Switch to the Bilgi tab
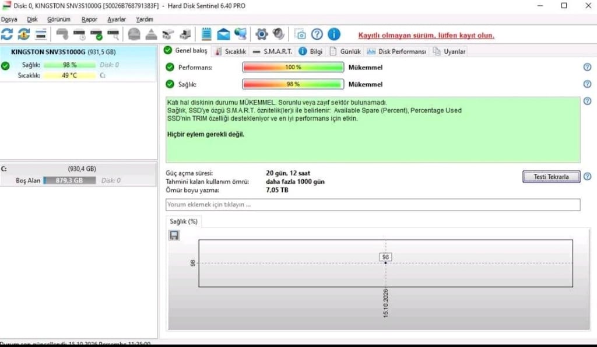This screenshot has height=347, width=597. pyautogui.click(x=311, y=51)
